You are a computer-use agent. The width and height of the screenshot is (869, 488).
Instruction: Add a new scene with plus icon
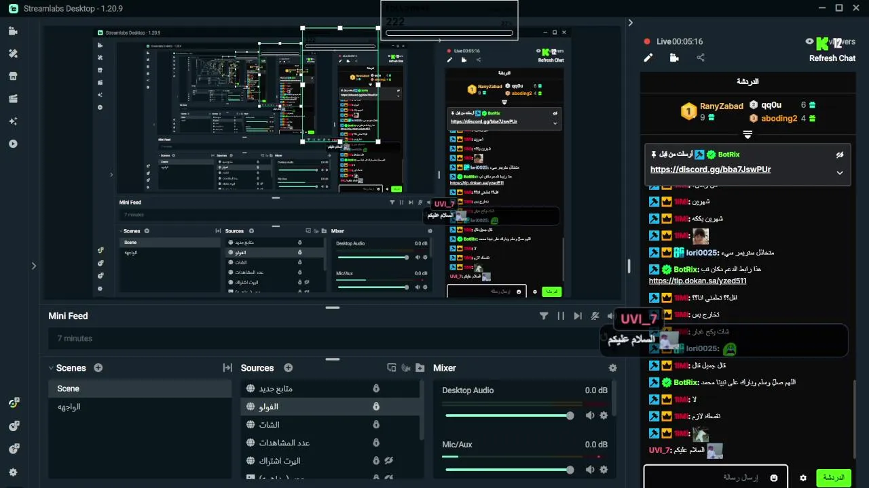coord(98,368)
